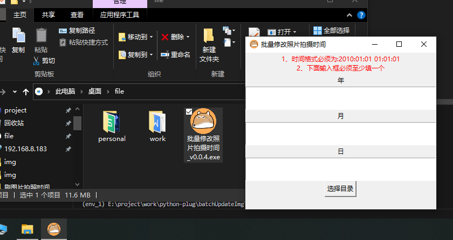Collapse the ribbon with the chevron
The image size is (453, 240).
pyautogui.click(x=349, y=15)
